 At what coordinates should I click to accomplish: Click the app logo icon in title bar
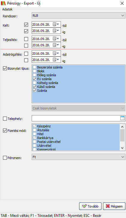pyautogui.click(x=3, y=3)
